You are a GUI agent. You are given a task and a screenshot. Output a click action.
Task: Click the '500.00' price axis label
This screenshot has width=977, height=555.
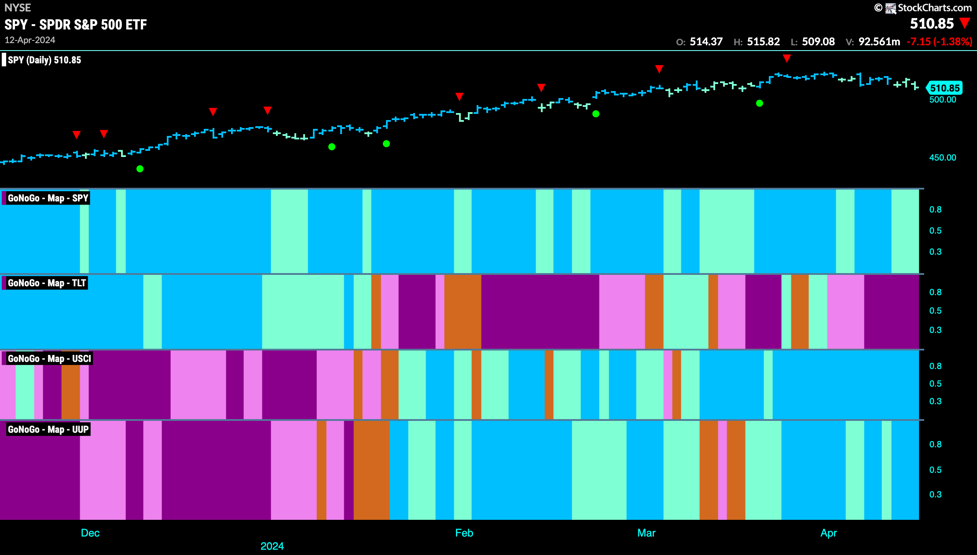point(943,100)
